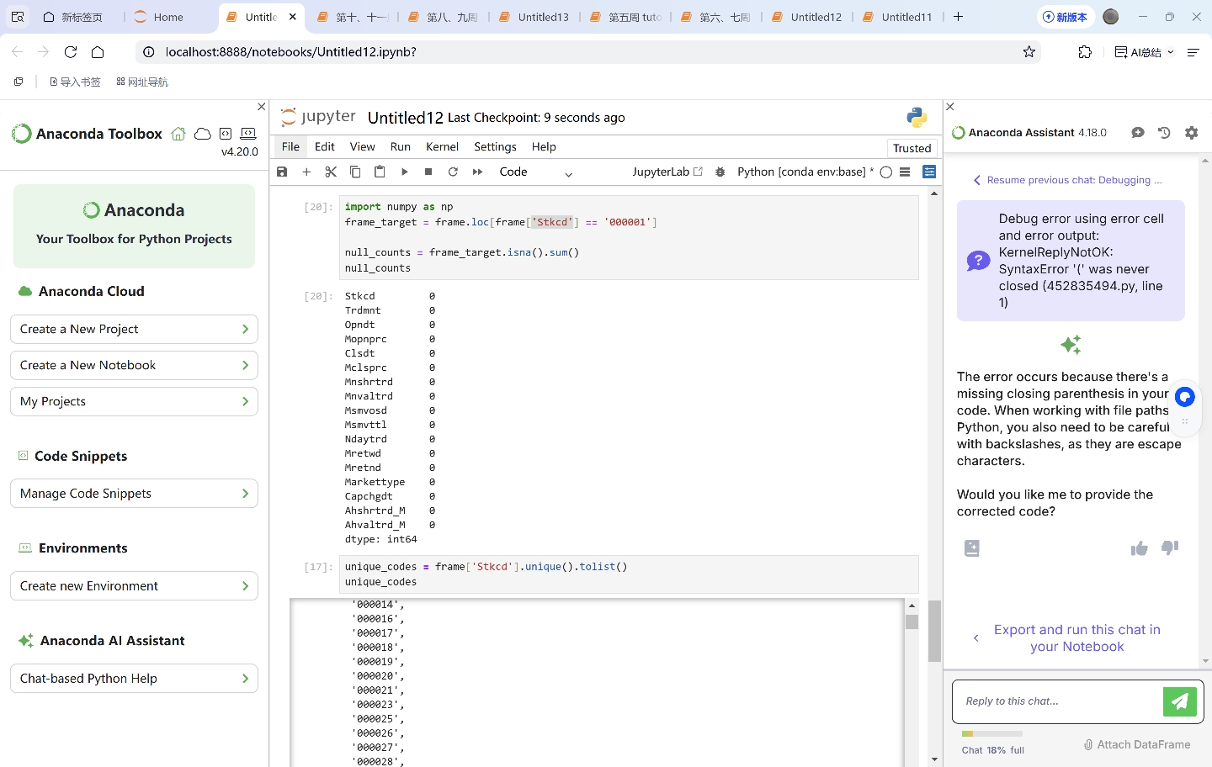1212x767 pixels.
Task: Click the notebook vertical scrollbar thumb
Action: point(934,631)
